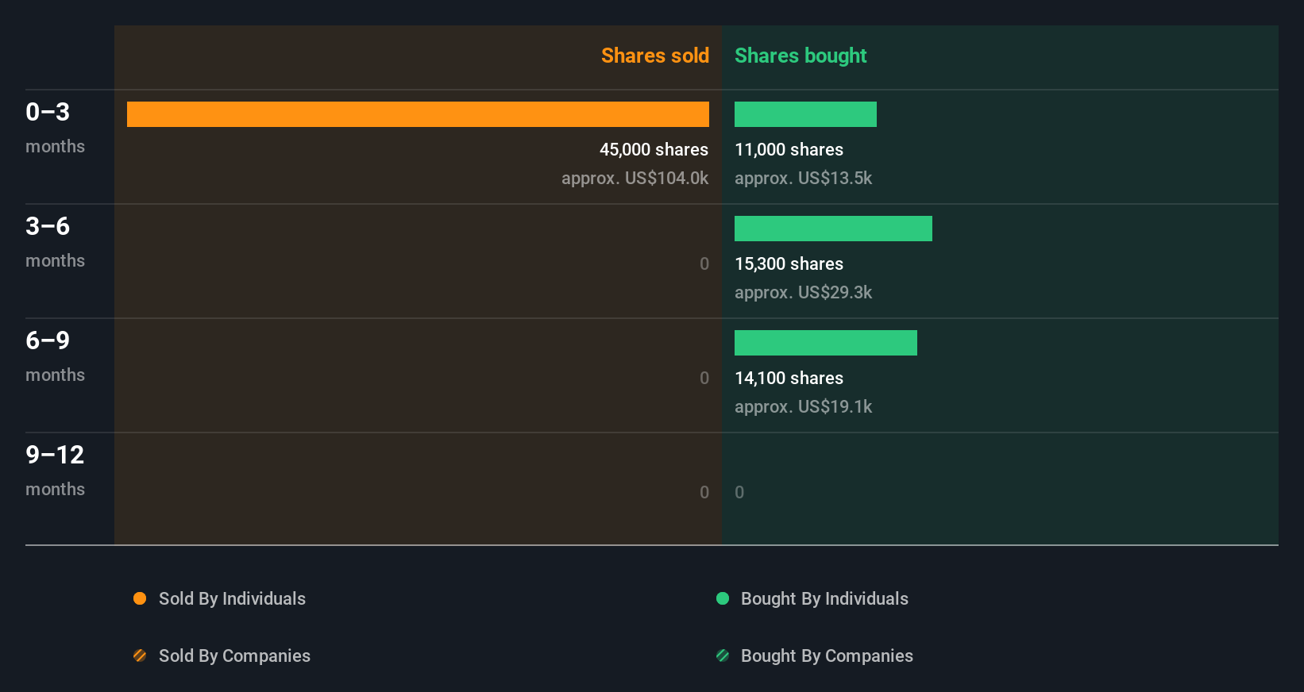Click the 0–3 months row label

pos(55,127)
